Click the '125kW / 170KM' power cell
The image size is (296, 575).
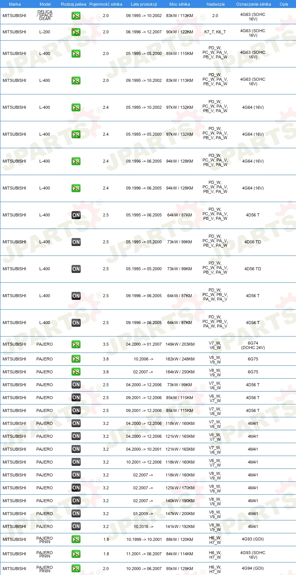coord(180,488)
